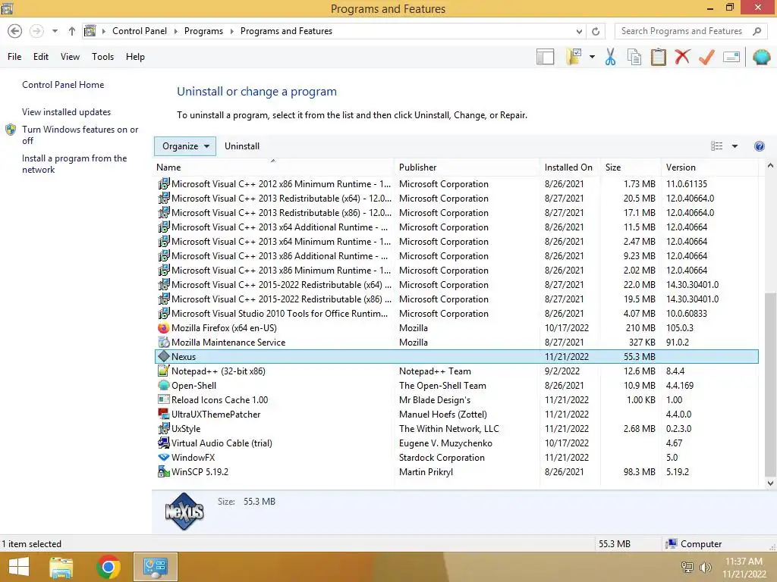Click the Copy toolbar icon
The width and height of the screenshot is (777, 582).
pyautogui.click(x=634, y=57)
